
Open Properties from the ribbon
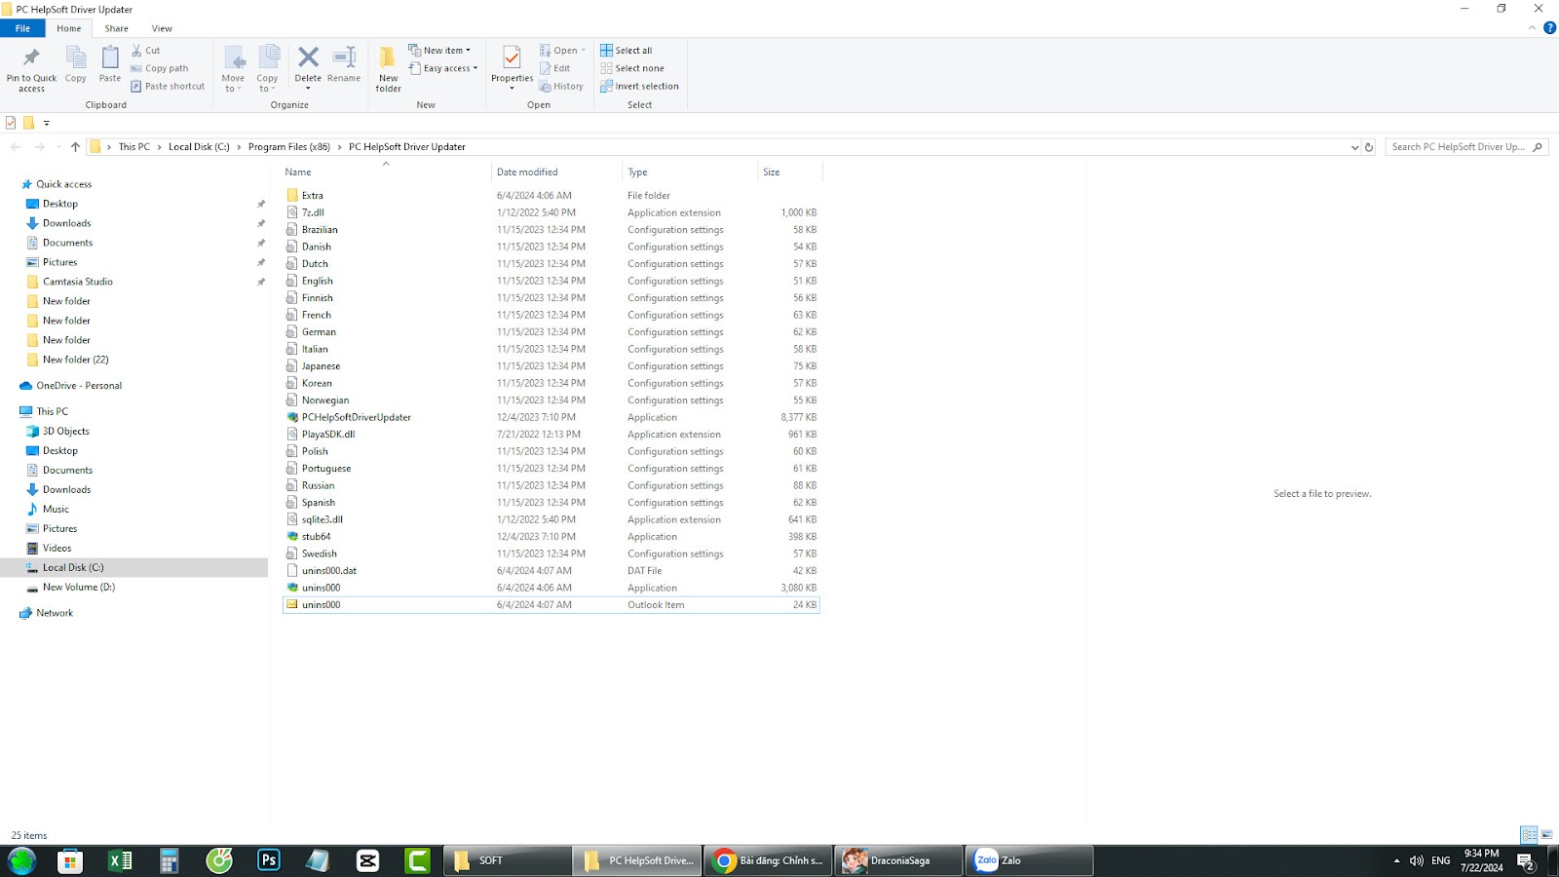click(512, 68)
